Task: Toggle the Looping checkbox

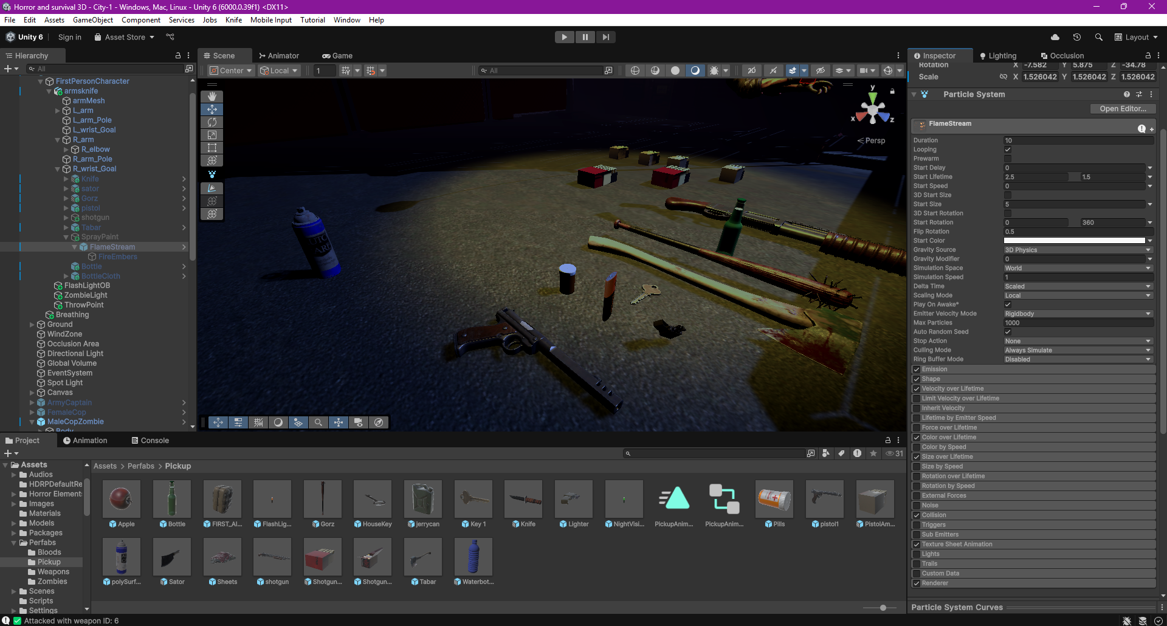Action: click(x=1008, y=150)
